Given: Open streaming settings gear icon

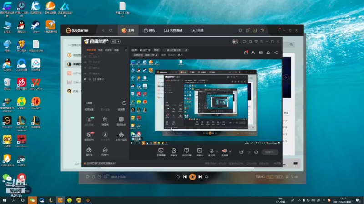Looking at the screenshot, I should click(256, 152).
